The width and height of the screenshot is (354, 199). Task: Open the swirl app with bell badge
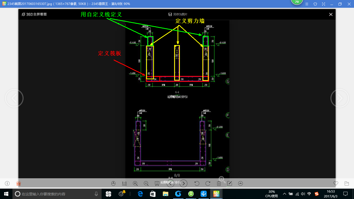pyautogui.click(x=122, y=194)
